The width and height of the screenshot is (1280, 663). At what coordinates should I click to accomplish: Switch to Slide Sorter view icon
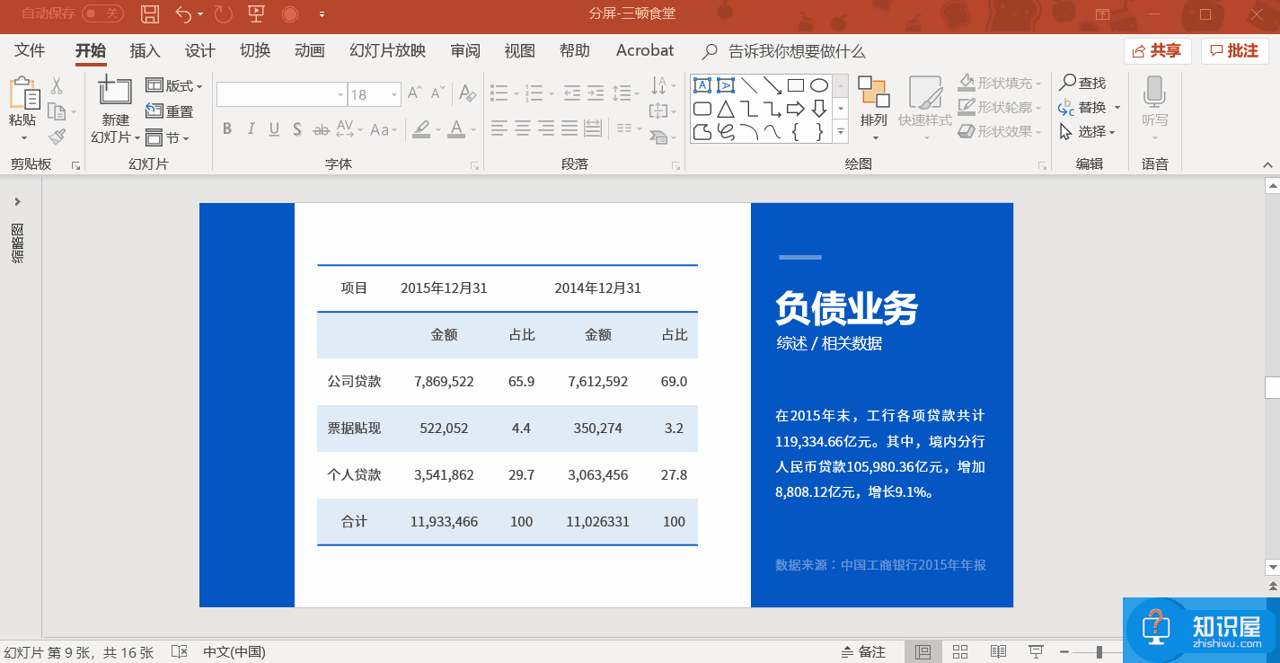pyautogui.click(x=960, y=651)
